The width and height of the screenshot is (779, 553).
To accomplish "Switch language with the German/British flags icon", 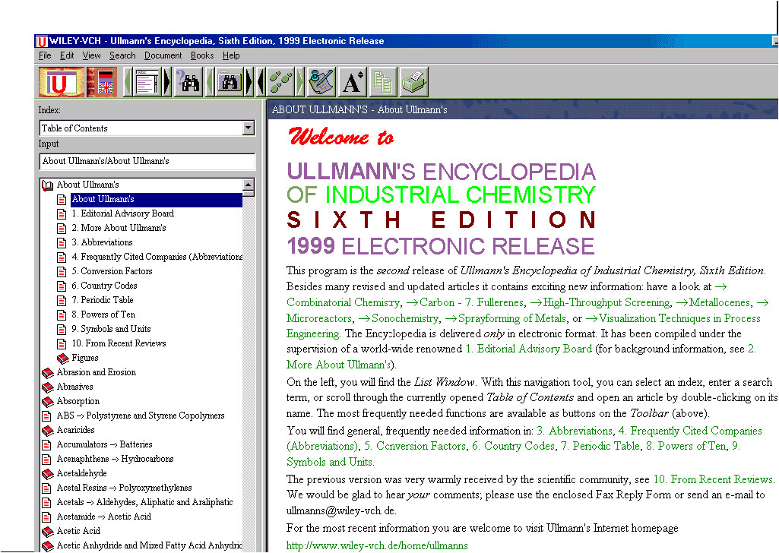I will (x=102, y=82).
